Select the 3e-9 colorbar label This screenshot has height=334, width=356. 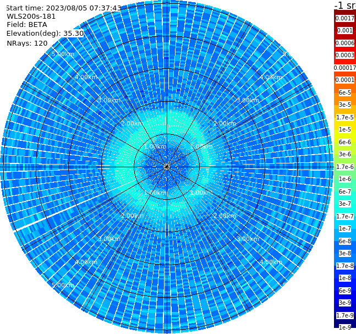[345, 303]
